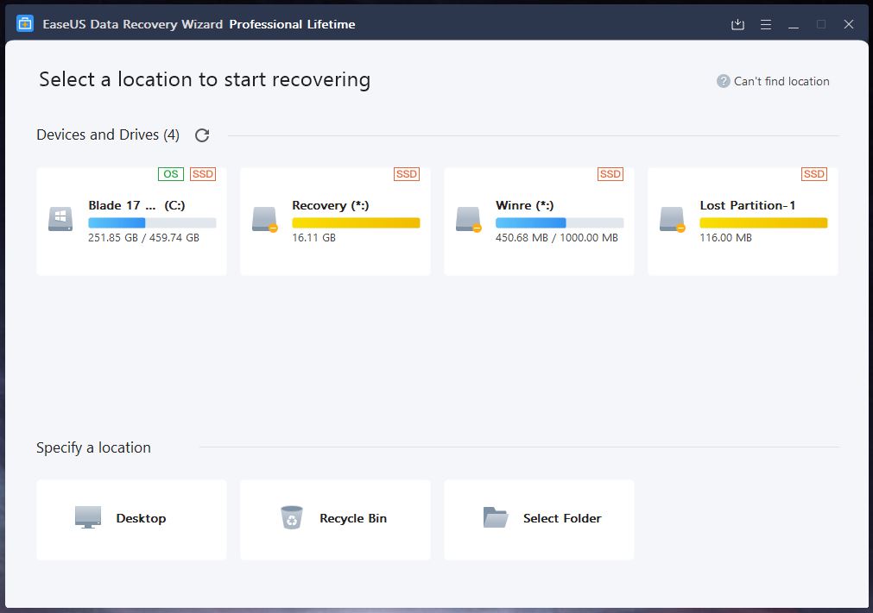This screenshot has width=873, height=613.
Task: Refresh the Devices and Drives list
Action: point(202,135)
